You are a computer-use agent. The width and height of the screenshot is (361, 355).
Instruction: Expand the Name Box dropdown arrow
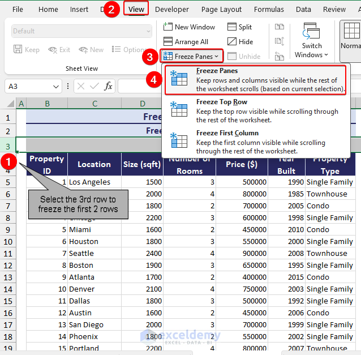pyautogui.click(x=55, y=87)
